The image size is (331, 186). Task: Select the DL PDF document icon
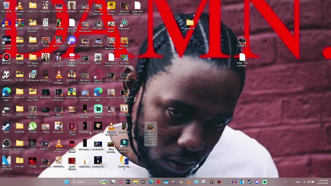(72, 60)
